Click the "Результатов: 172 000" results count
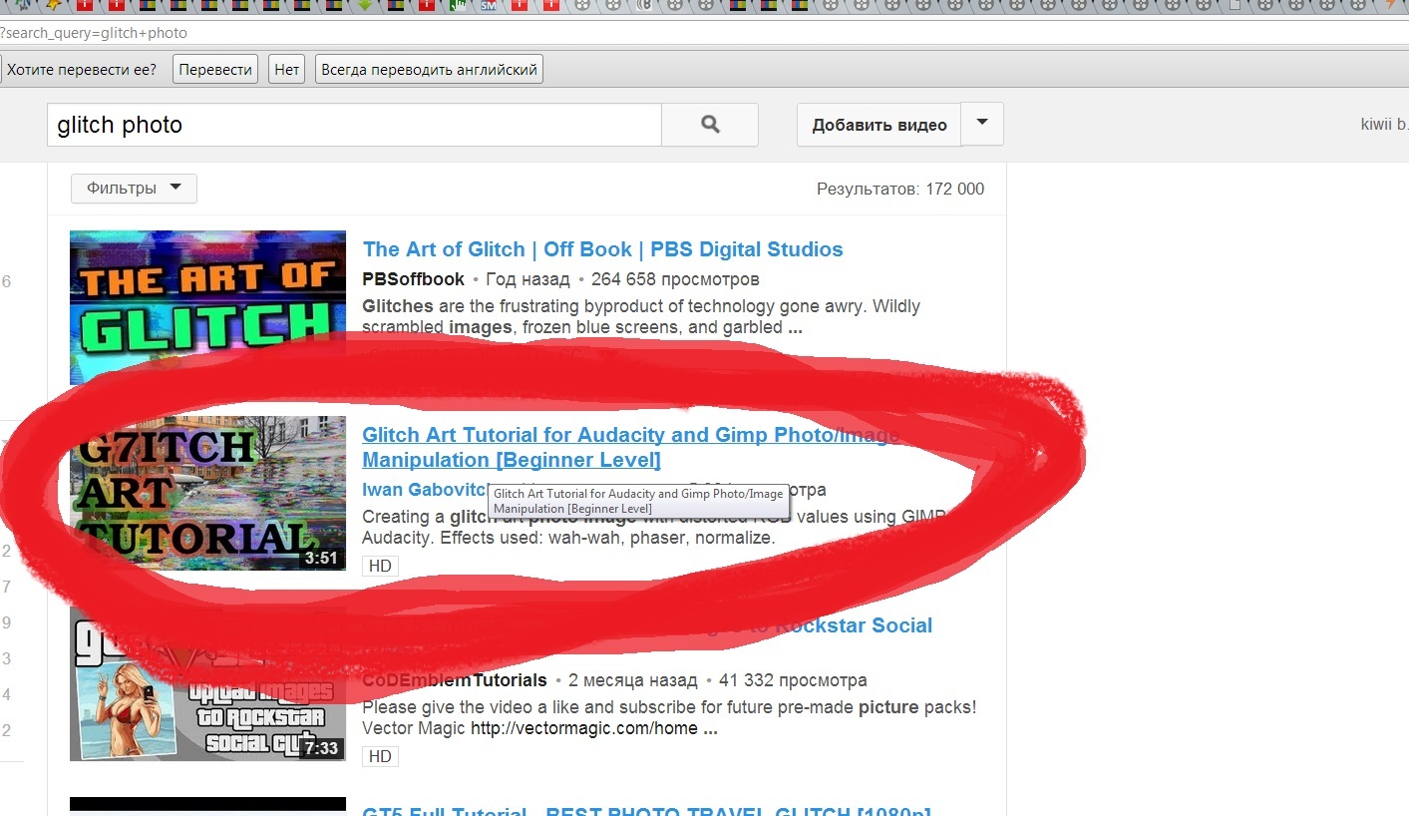The width and height of the screenshot is (1409, 816). click(900, 190)
